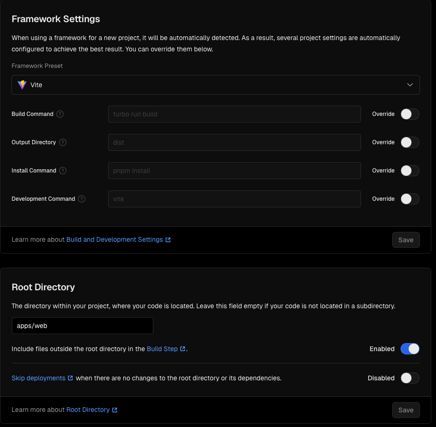The width and height of the screenshot is (436, 427).
Task: Click external icon next to Root Directory link
Action: click(115, 410)
